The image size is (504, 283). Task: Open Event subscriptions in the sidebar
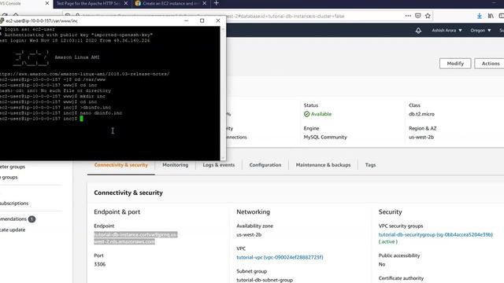pos(14,204)
